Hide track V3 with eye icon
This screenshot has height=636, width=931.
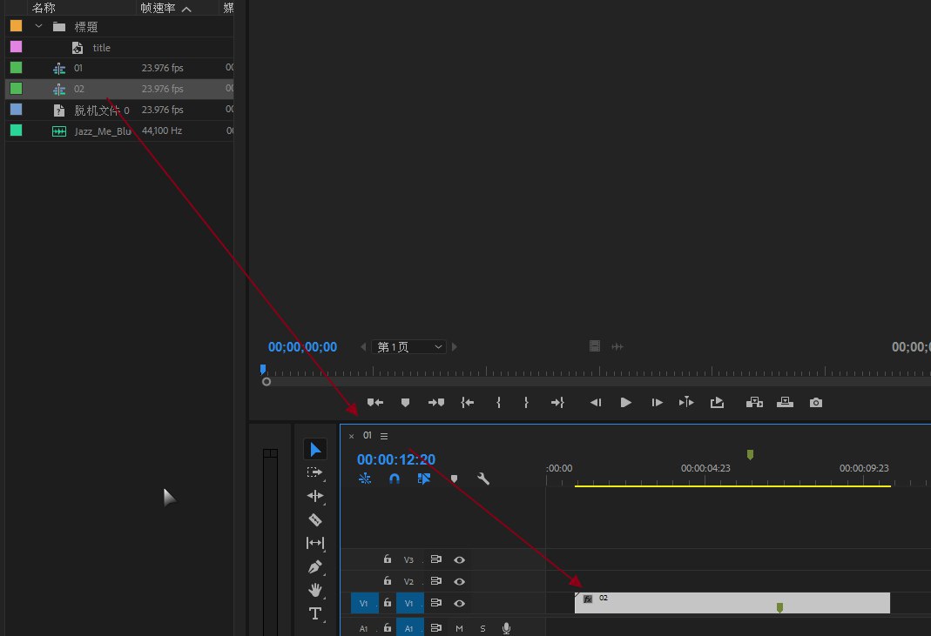tap(459, 559)
